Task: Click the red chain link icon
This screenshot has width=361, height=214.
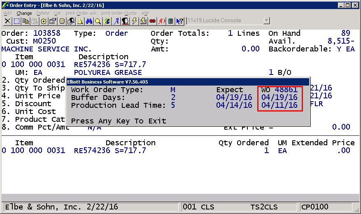Action: (x=152, y=21)
